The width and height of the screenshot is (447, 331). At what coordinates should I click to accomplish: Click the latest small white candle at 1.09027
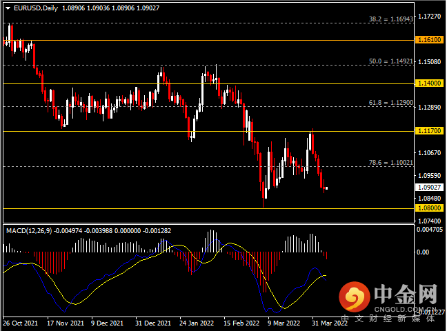[x=326, y=188]
